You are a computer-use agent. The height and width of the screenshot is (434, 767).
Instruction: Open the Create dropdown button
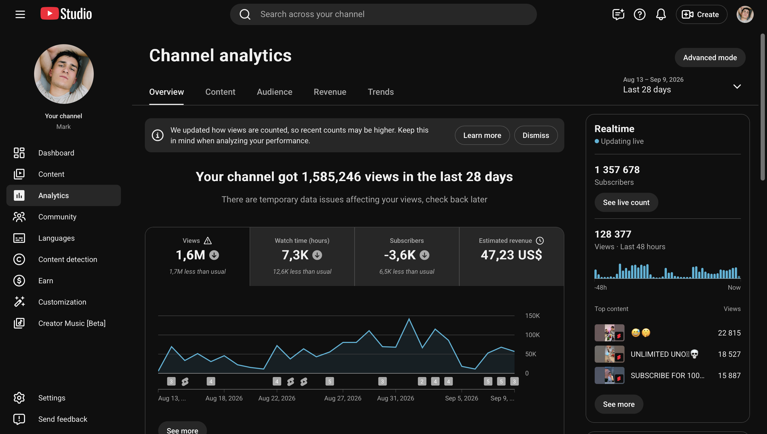tap(701, 14)
